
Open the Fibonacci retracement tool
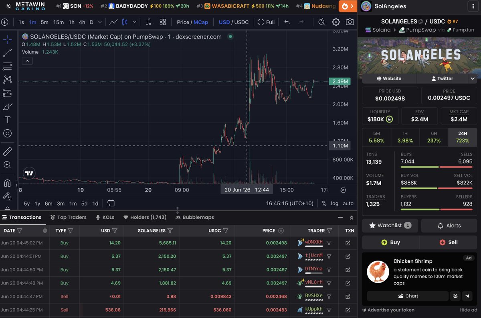click(x=7, y=66)
